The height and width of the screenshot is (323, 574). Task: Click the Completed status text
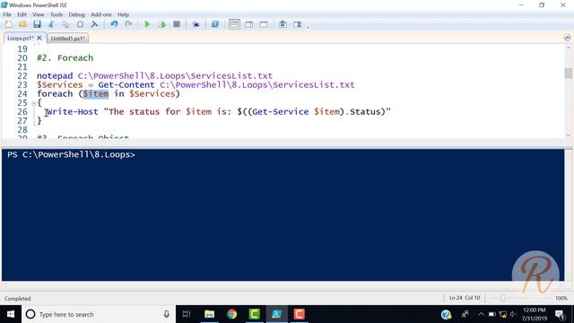[17, 299]
